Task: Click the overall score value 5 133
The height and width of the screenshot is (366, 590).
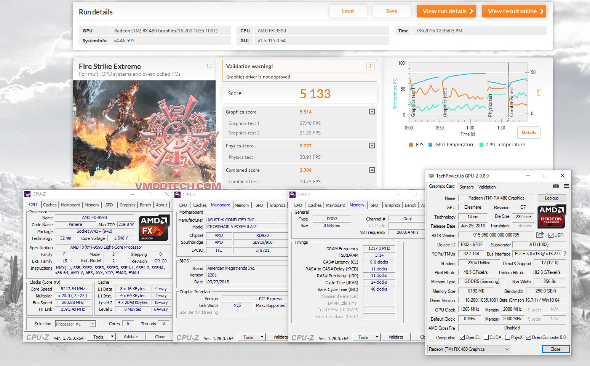Action: point(315,94)
